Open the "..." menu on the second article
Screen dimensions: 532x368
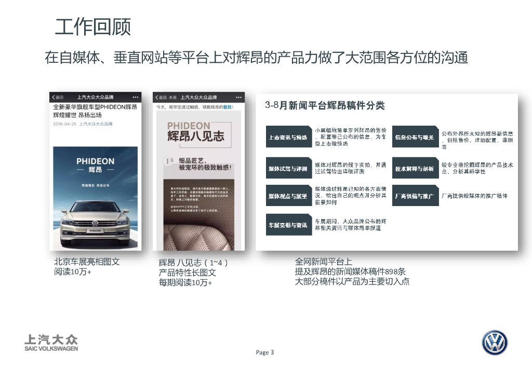238,97
